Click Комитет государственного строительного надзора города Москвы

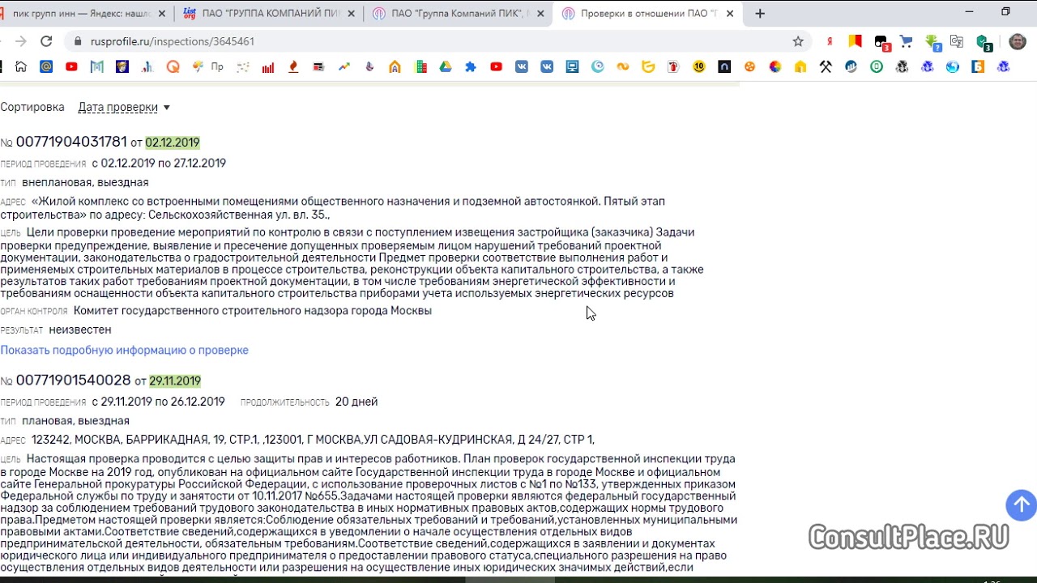pyautogui.click(x=252, y=310)
